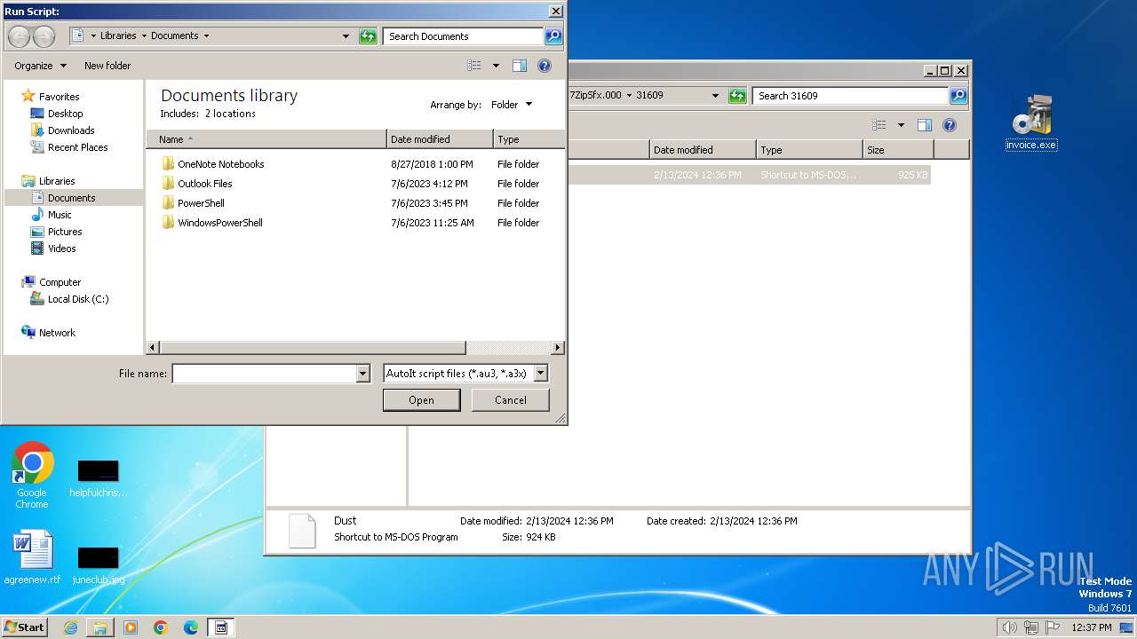Click the File name input field
Viewport: 1137px width, 639px height.
(265, 374)
